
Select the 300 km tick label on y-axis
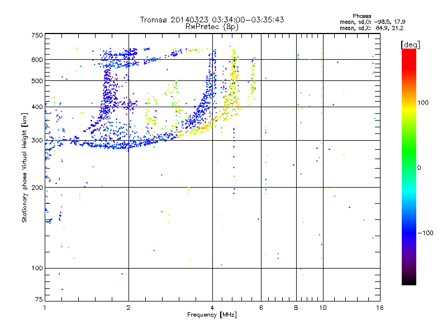[x=37, y=140]
